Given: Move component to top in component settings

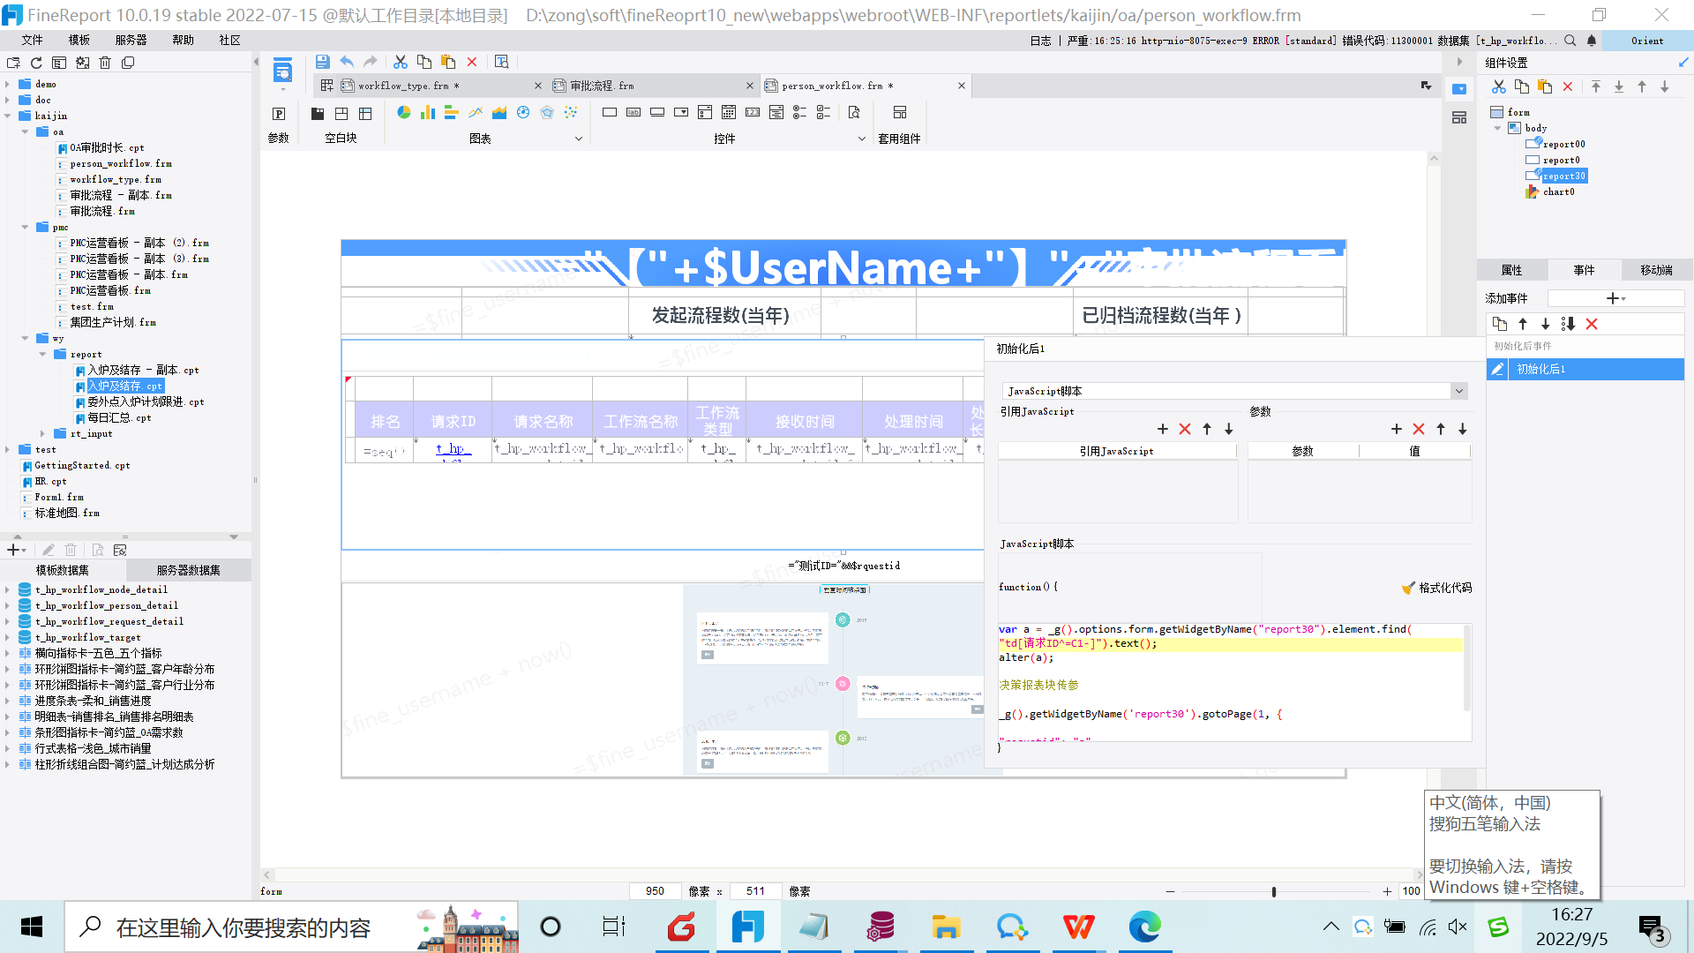Looking at the screenshot, I should (x=1596, y=86).
